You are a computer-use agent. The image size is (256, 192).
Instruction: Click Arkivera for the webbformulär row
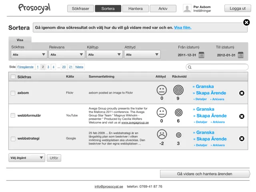point(218,122)
